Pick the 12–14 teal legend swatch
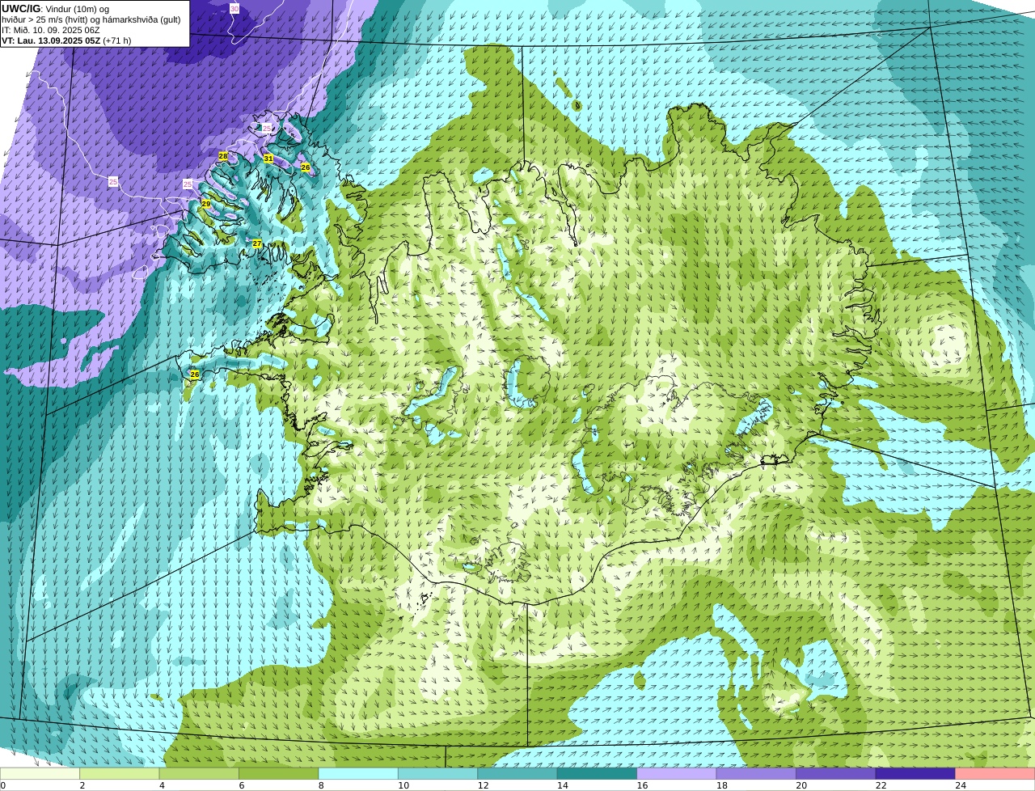The image size is (1035, 791). [517, 773]
